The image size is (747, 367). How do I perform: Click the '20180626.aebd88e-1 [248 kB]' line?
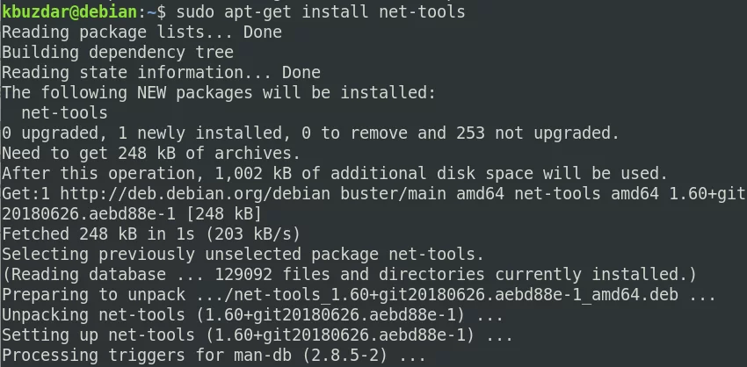tap(132, 214)
